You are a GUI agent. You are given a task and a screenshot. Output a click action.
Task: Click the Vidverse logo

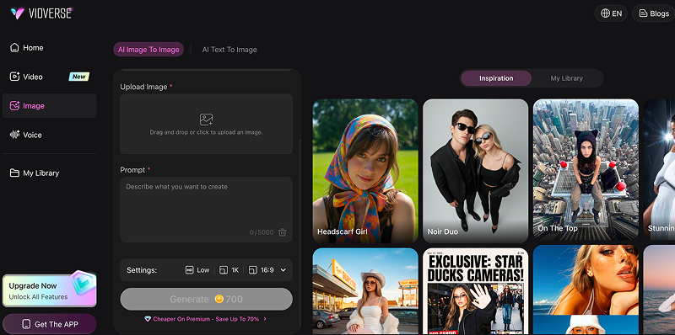(41, 13)
